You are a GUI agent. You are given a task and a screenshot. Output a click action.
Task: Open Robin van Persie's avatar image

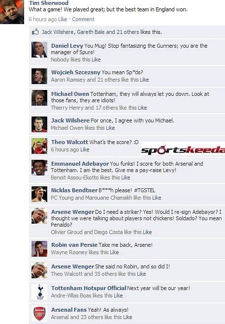tap(39, 249)
